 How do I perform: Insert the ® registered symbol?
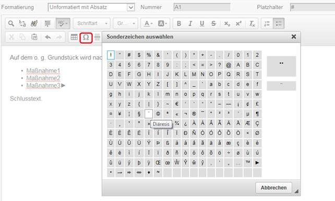coord(194,114)
